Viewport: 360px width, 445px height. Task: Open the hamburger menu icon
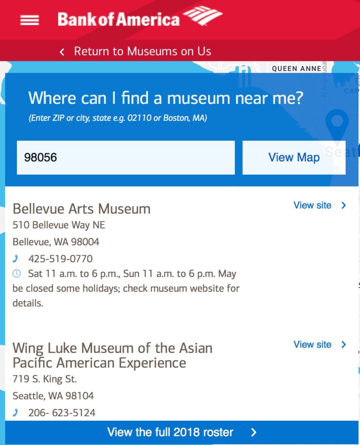pos(30,20)
